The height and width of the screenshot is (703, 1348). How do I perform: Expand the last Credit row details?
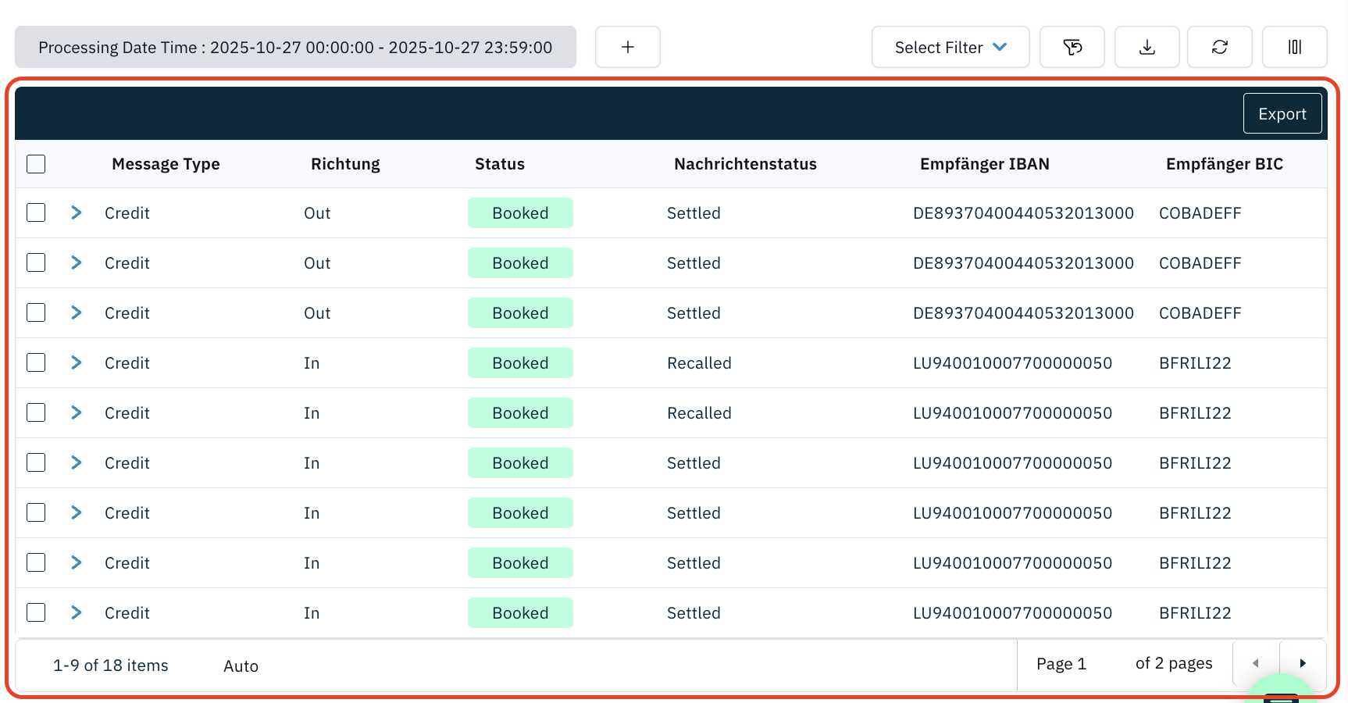coord(76,613)
